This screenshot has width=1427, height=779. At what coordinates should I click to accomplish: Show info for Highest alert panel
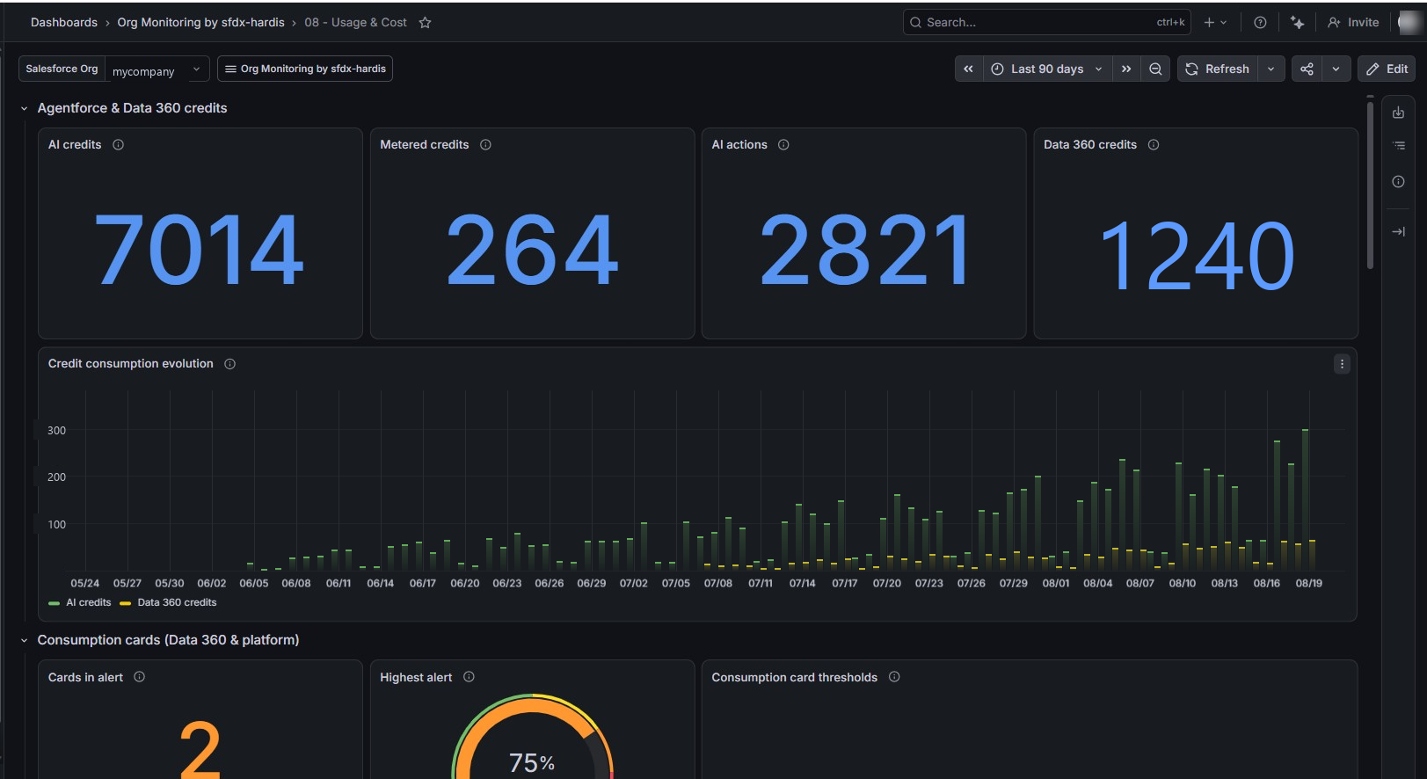point(469,677)
